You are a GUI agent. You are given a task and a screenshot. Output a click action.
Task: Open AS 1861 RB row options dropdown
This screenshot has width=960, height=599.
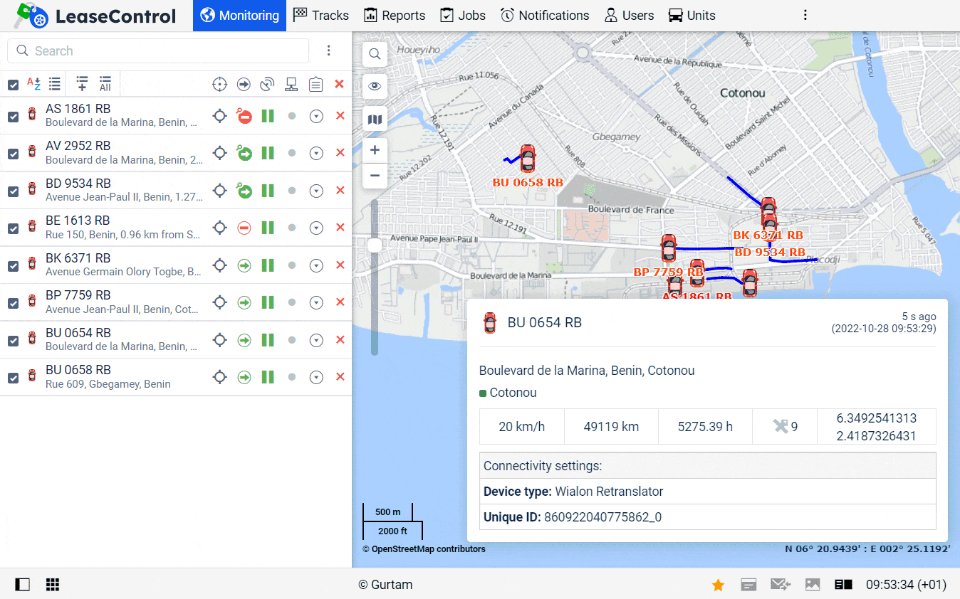click(x=316, y=116)
